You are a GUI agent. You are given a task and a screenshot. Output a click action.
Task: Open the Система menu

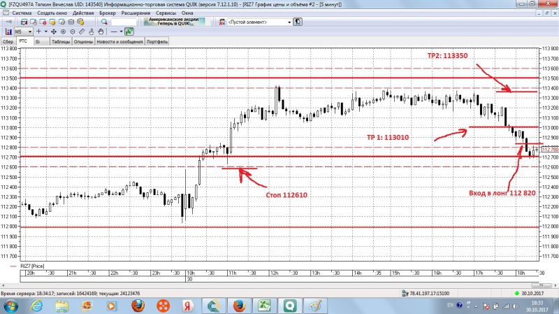(x=22, y=13)
